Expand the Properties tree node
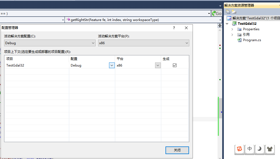 [x=232, y=29]
